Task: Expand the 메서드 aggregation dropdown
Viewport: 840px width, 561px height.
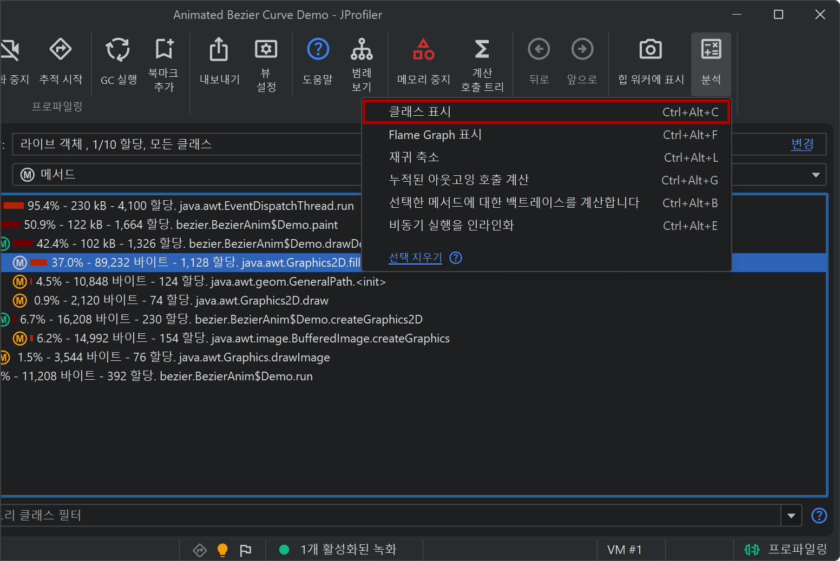Action: [815, 175]
